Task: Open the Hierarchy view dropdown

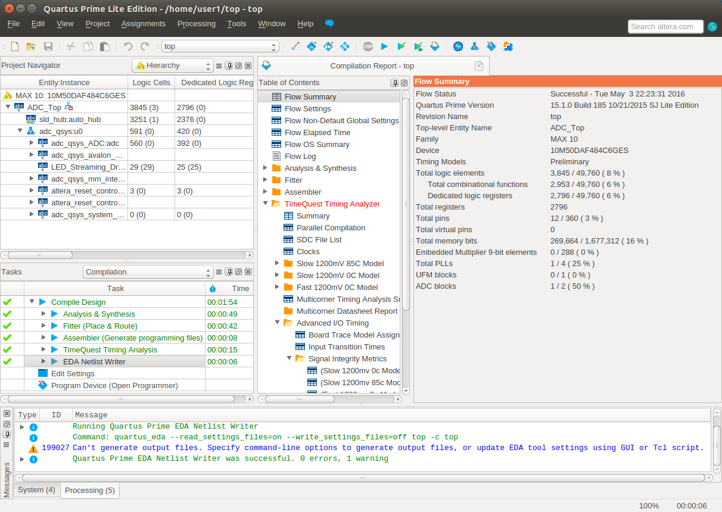Action: coord(172,65)
